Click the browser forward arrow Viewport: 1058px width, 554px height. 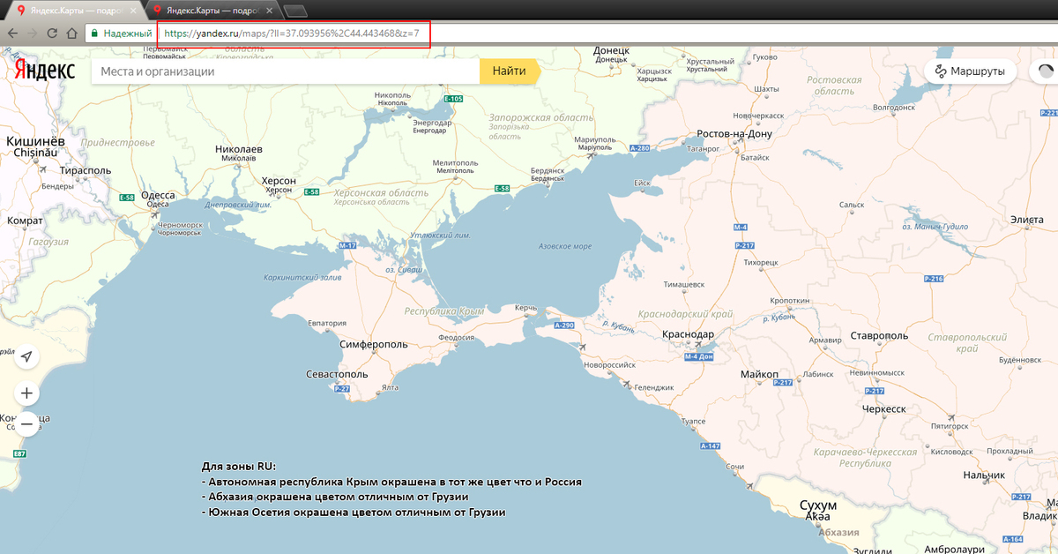pyautogui.click(x=32, y=34)
